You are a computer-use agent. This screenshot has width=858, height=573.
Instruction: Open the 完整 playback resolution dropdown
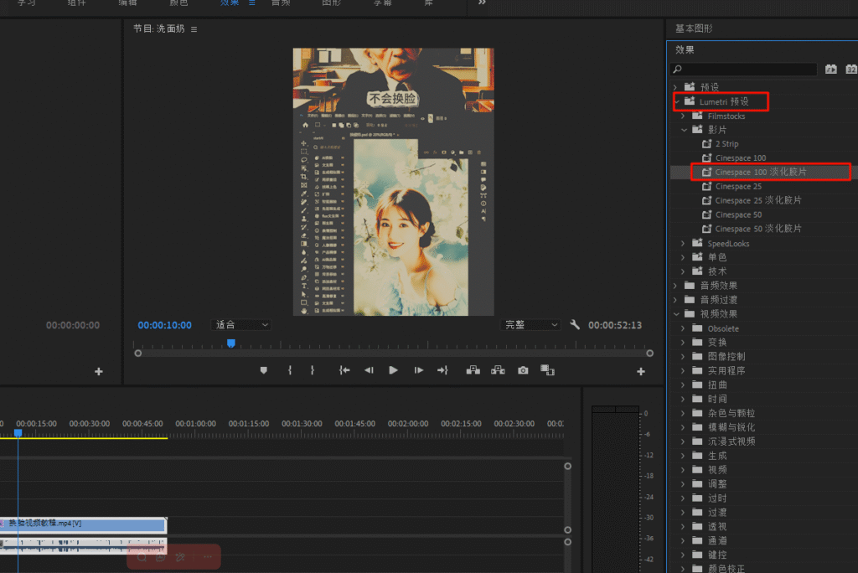click(x=530, y=325)
